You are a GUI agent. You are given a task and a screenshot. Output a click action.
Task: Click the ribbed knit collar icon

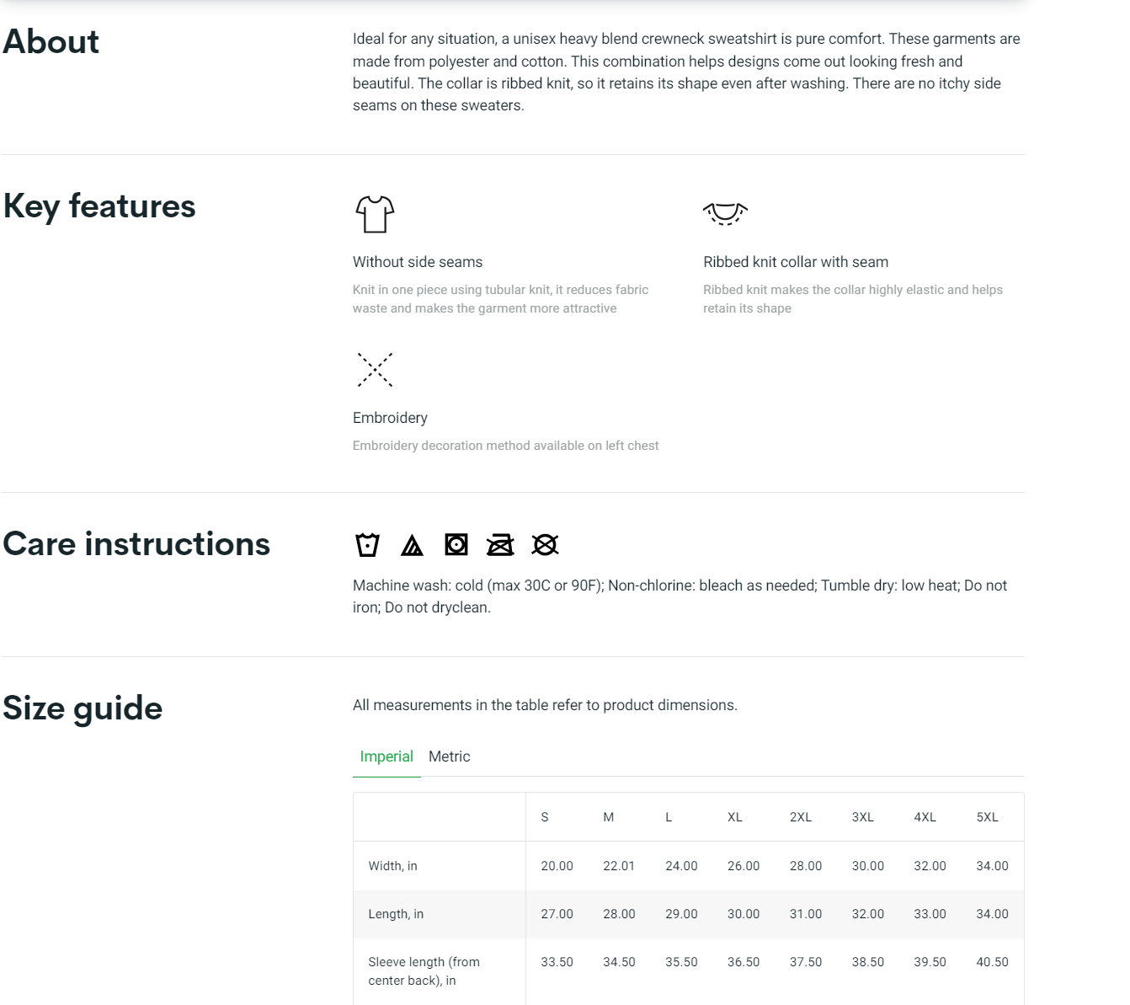click(x=725, y=213)
